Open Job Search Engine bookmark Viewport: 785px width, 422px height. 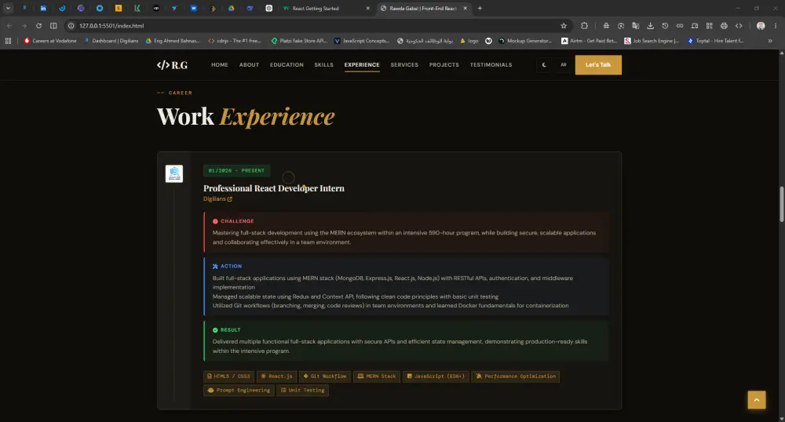pyautogui.click(x=652, y=41)
